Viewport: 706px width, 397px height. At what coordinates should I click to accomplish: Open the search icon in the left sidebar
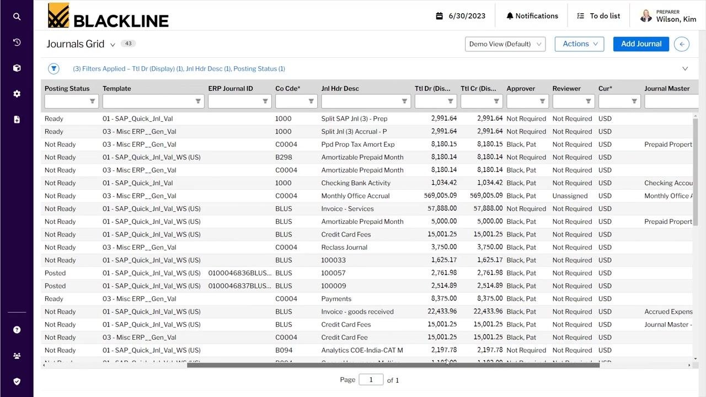(17, 17)
